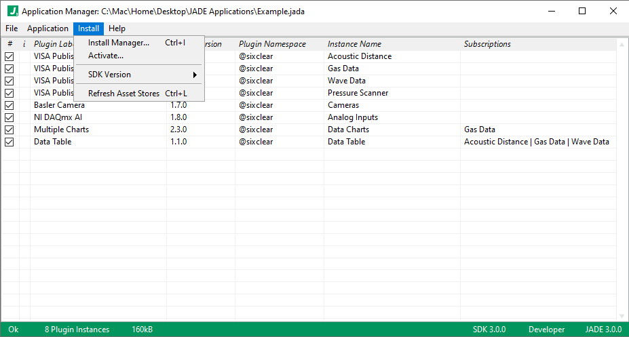Screen dimensions: 629x337
Task: Click the Gas Data subscription of Data Charts
Action: 479,130
